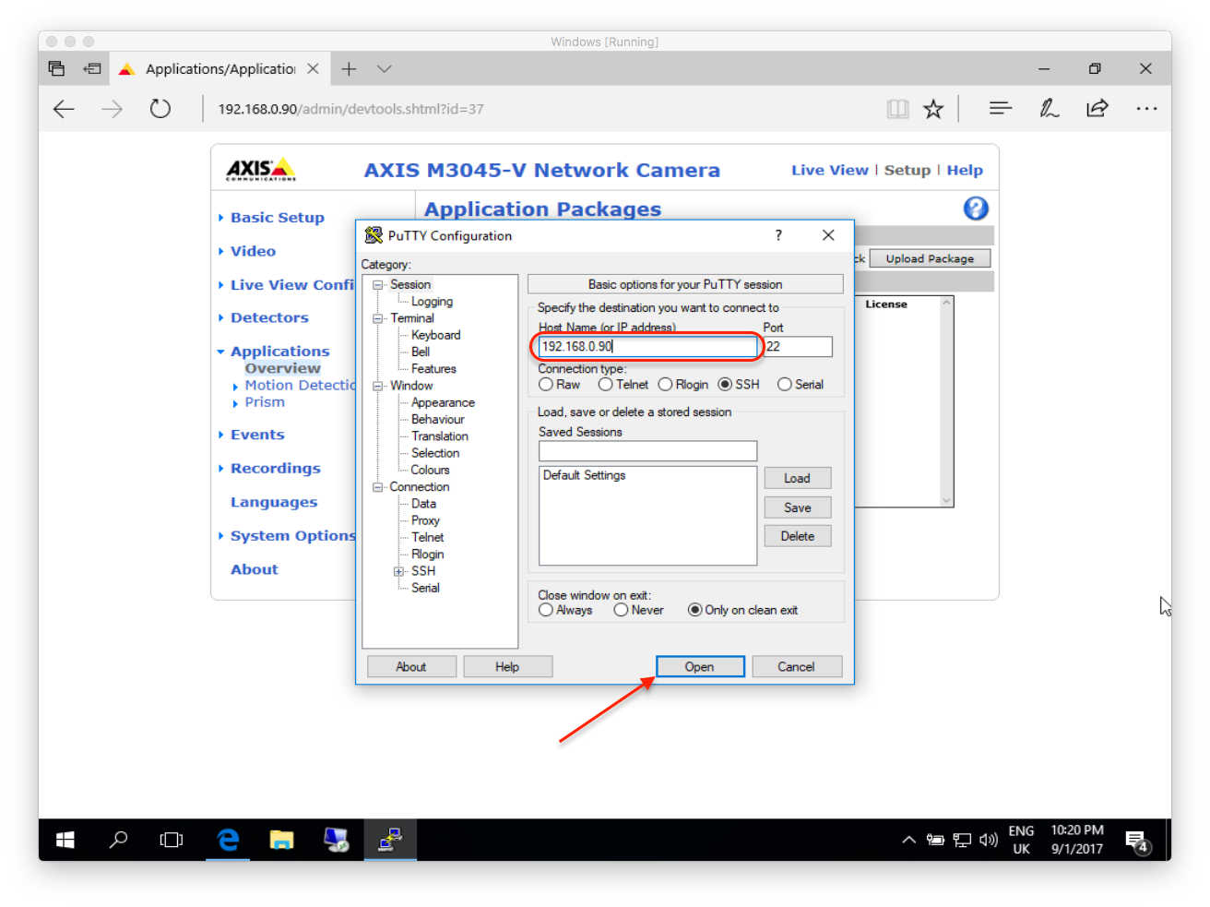Open Edge More actions ellipsis menu
The image size is (1210, 907).
(1146, 109)
